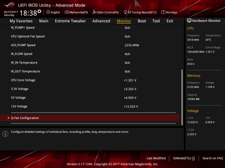
Task: Click the settings gear next to the clock
Action: click(39, 11)
